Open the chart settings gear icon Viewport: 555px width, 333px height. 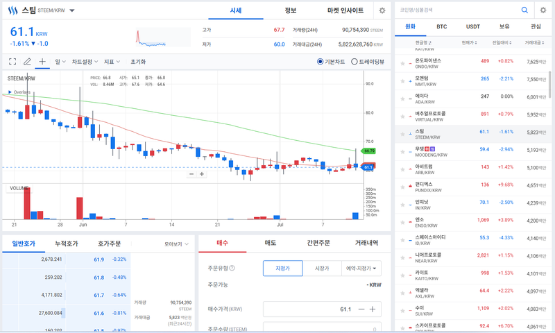[x=382, y=10]
